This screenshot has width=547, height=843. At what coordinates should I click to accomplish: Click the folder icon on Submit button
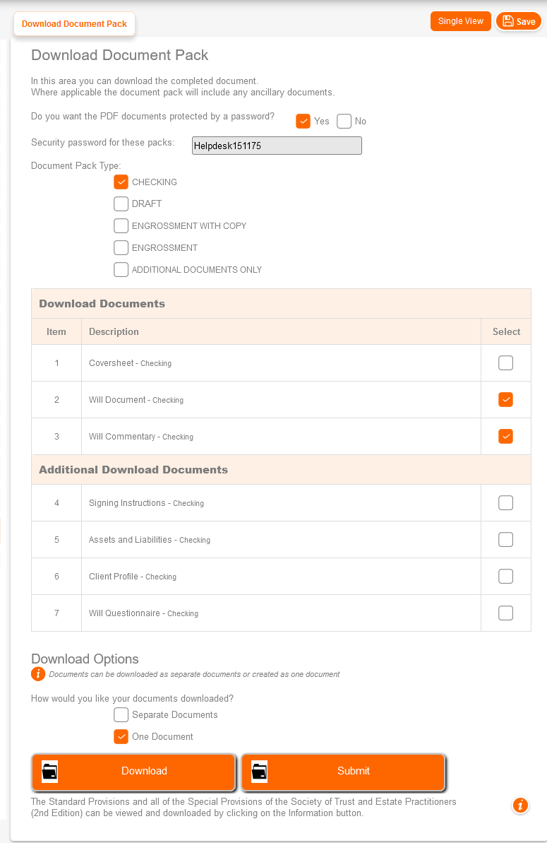point(260,771)
